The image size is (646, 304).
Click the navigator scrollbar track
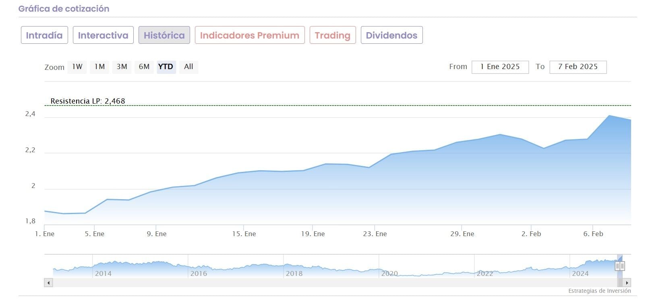322,283
